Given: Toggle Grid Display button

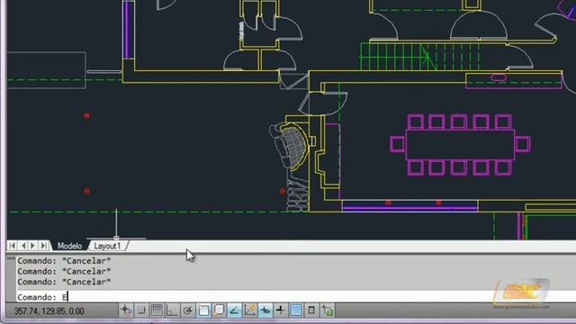Looking at the screenshot, I should click(x=157, y=310).
